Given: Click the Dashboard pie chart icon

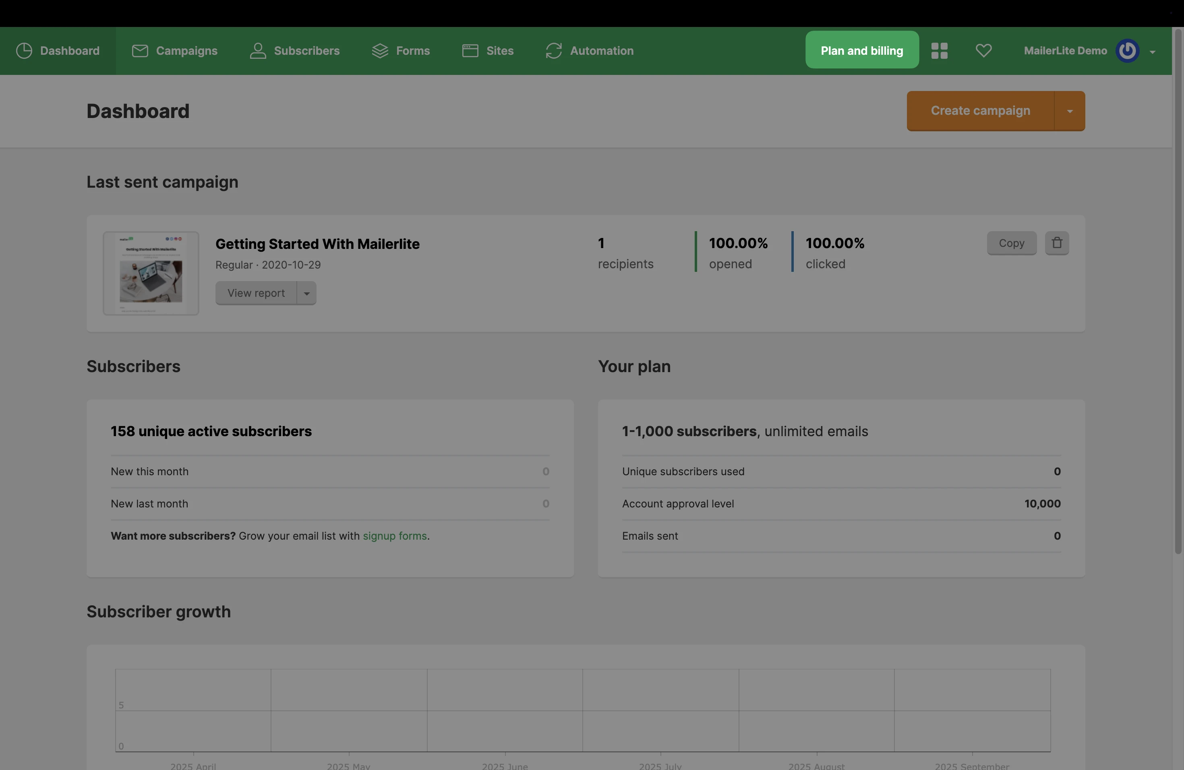Looking at the screenshot, I should coord(24,51).
